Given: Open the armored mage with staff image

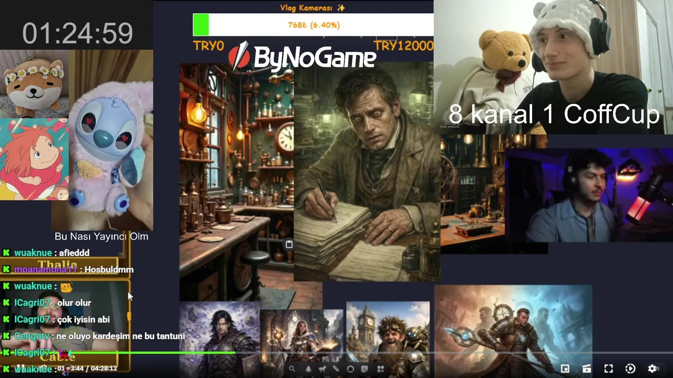Looking at the screenshot, I should pos(513,331).
